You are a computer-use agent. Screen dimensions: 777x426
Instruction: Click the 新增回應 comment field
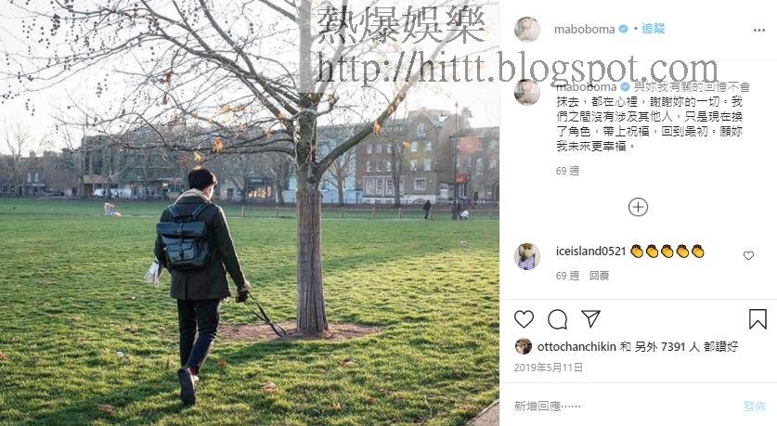pyautogui.click(x=625, y=407)
